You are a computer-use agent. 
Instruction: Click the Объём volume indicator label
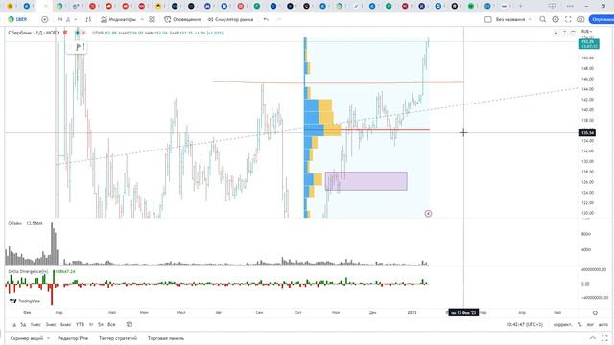15,223
